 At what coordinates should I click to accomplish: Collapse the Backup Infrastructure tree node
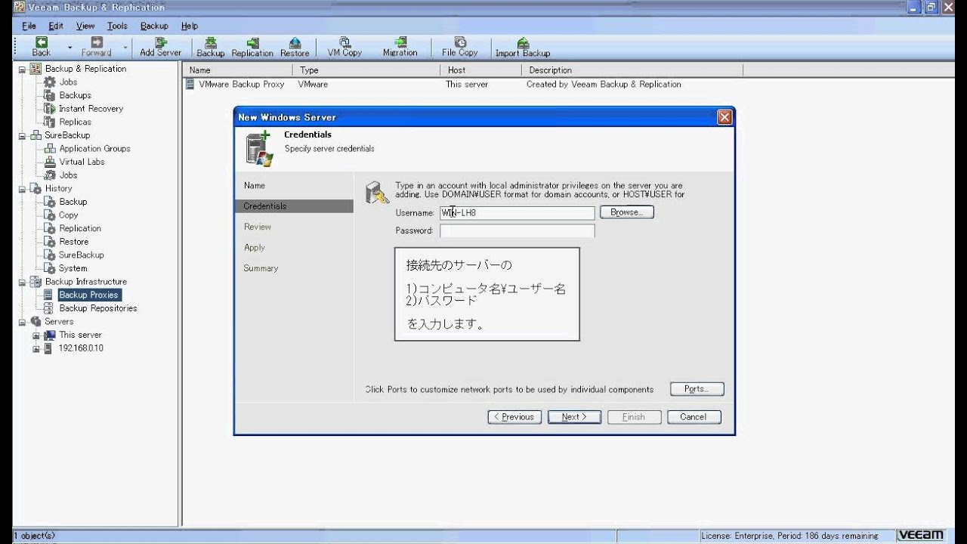(x=22, y=282)
